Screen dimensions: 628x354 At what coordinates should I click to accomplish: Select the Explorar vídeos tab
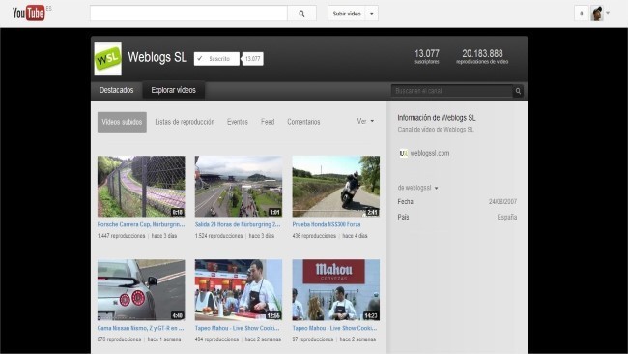(173, 90)
